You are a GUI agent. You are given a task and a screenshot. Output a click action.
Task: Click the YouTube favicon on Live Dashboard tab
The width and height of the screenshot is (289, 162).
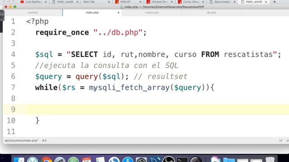[22, 2]
